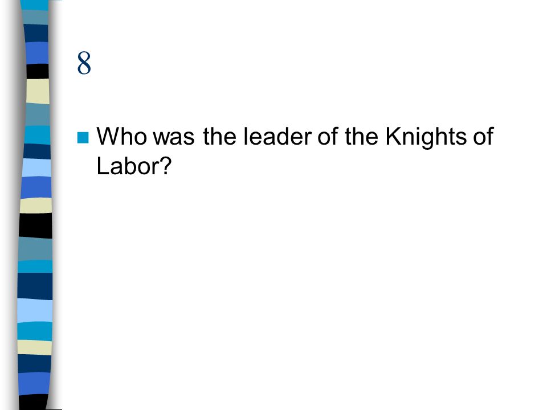Viewport: 547px width, 410px height.
Task: Select the word "of" right after "Knights"
Action: click(x=483, y=136)
